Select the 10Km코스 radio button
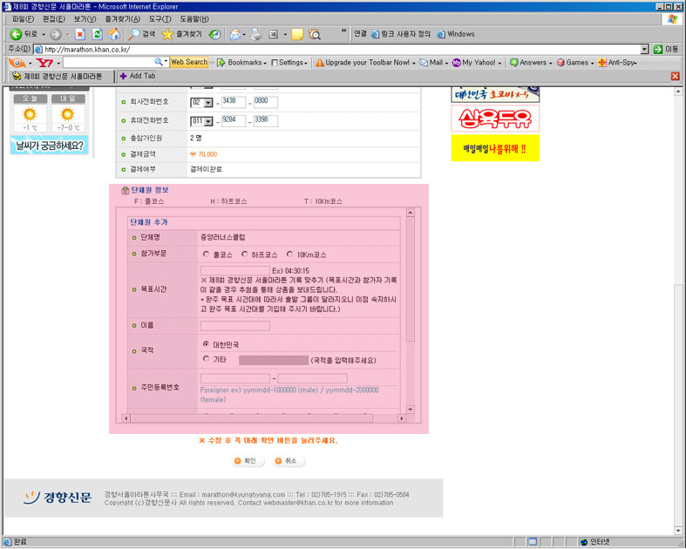Image resolution: width=686 pixels, height=549 pixels. click(290, 254)
